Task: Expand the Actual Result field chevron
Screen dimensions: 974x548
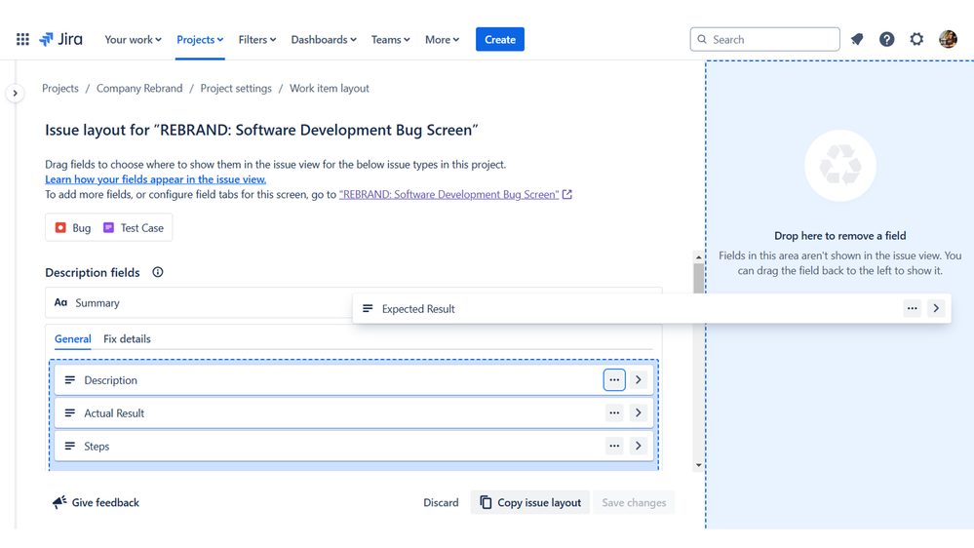Action: 639,413
